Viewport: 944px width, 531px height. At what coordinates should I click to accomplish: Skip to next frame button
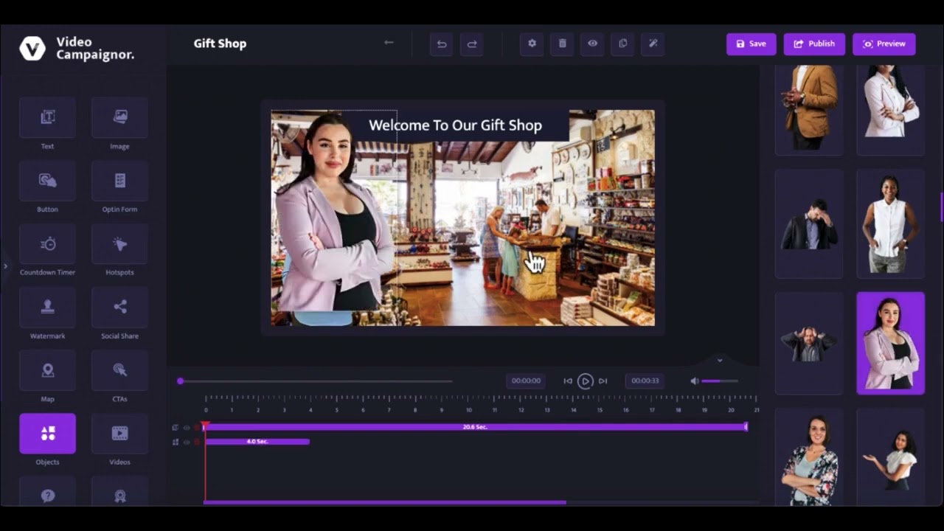click(603, 381)
